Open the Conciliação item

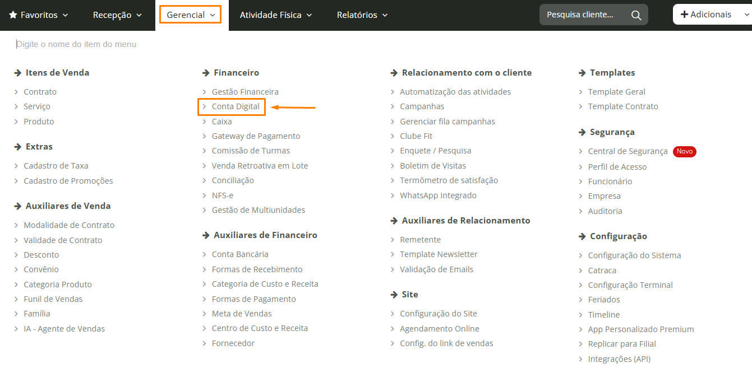point(233,180)
